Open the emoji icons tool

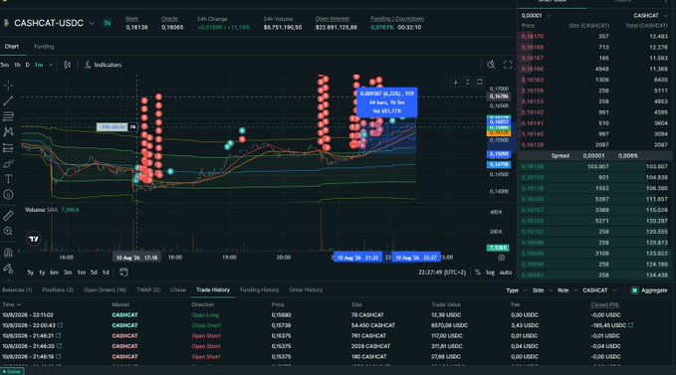(8, 195)
